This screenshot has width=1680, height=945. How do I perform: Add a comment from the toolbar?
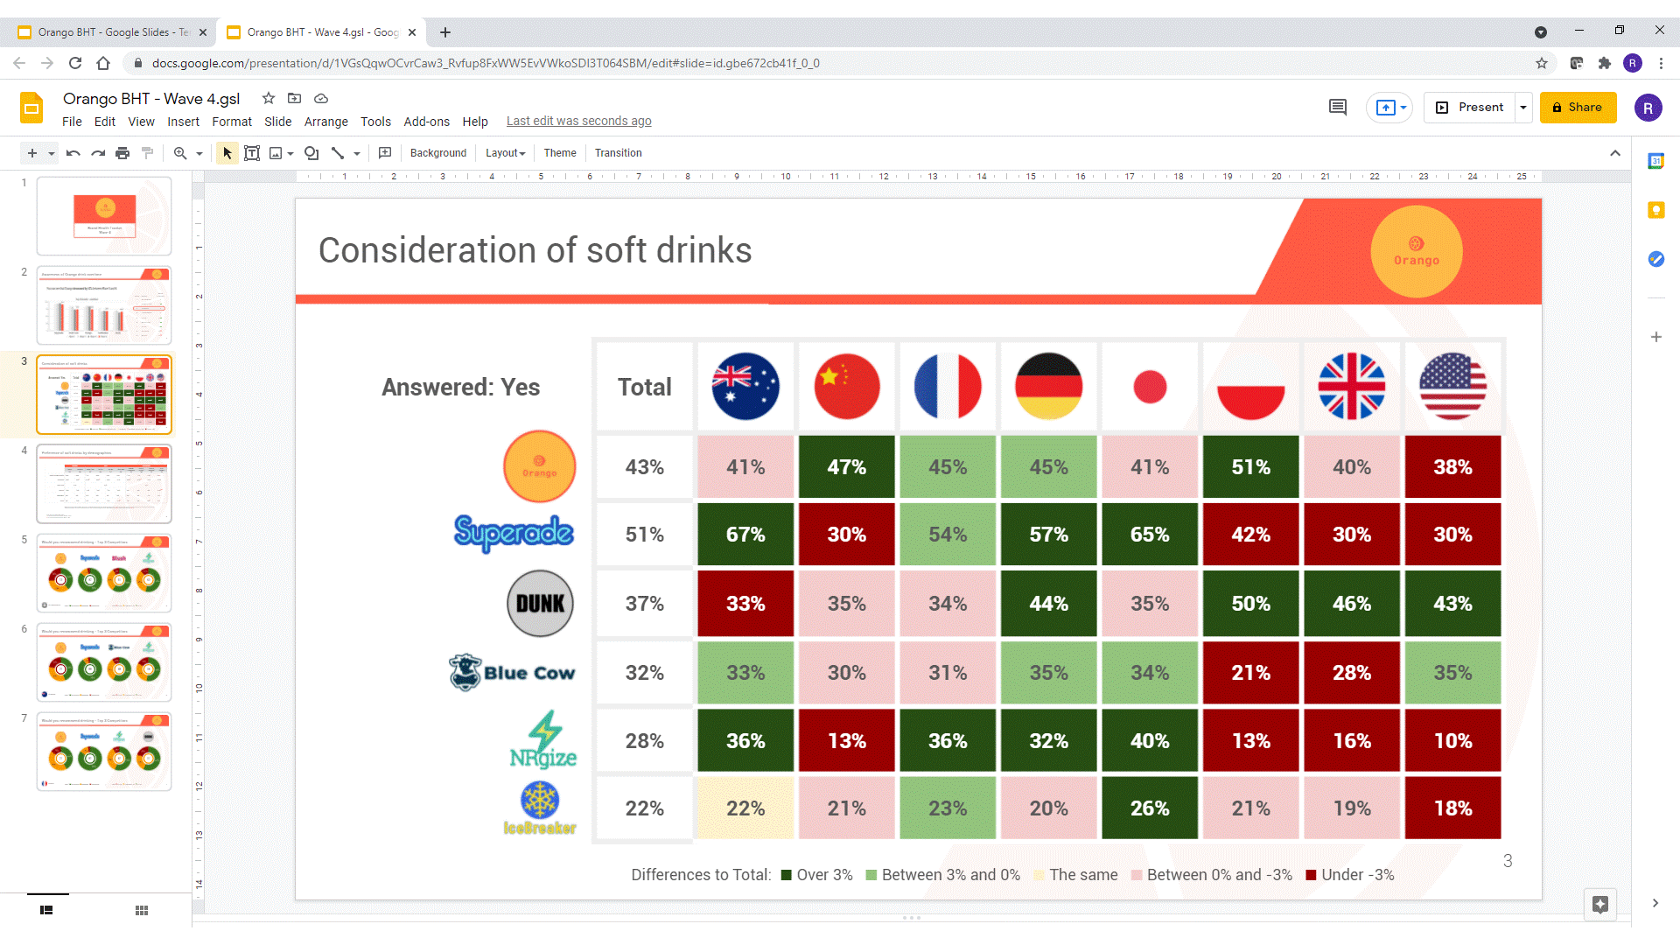[x=385, y=153]
